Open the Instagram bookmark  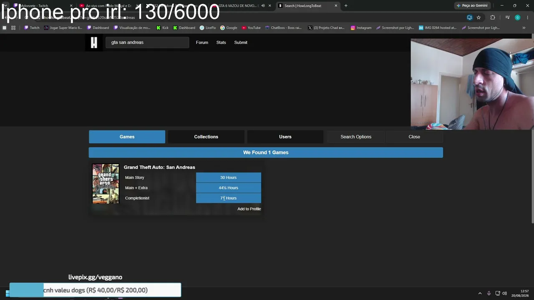pos(361,28)
